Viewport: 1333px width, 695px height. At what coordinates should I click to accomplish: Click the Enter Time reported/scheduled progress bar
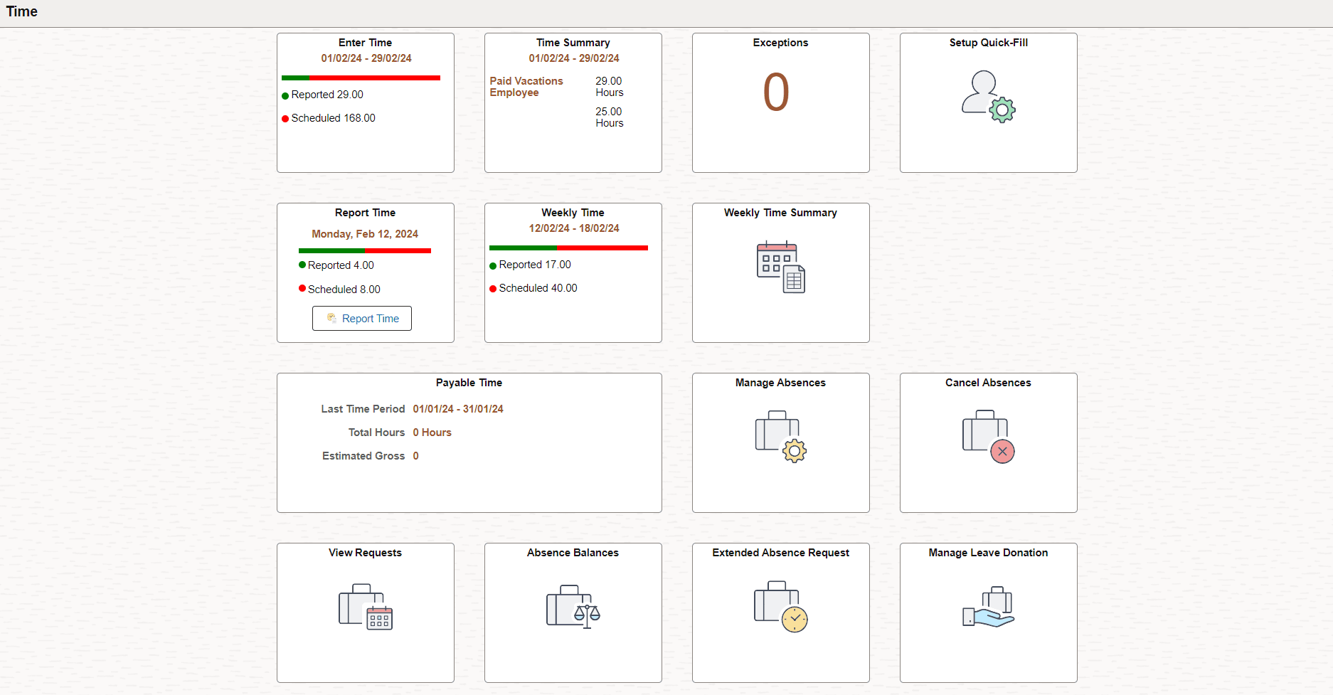pos(361,78)
